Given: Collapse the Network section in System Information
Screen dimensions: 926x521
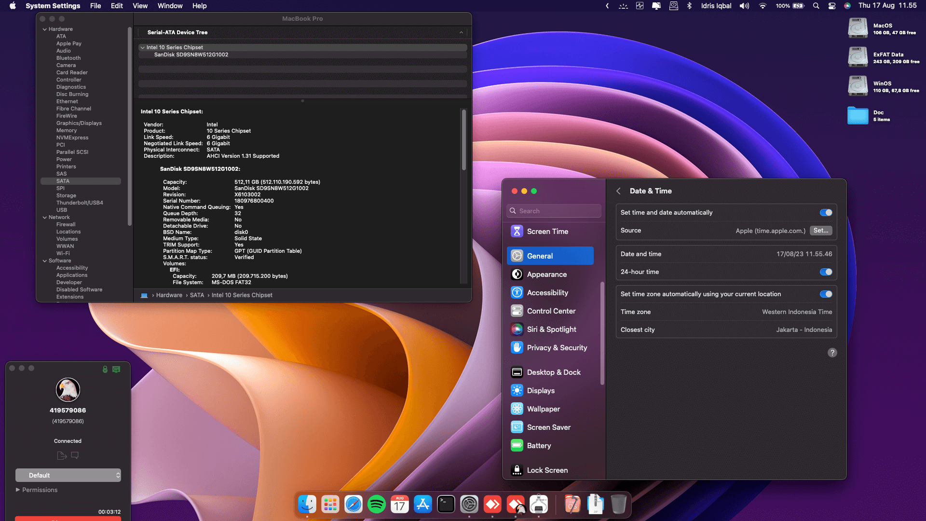Looking at the screenshot, I should tap(45, 218).
